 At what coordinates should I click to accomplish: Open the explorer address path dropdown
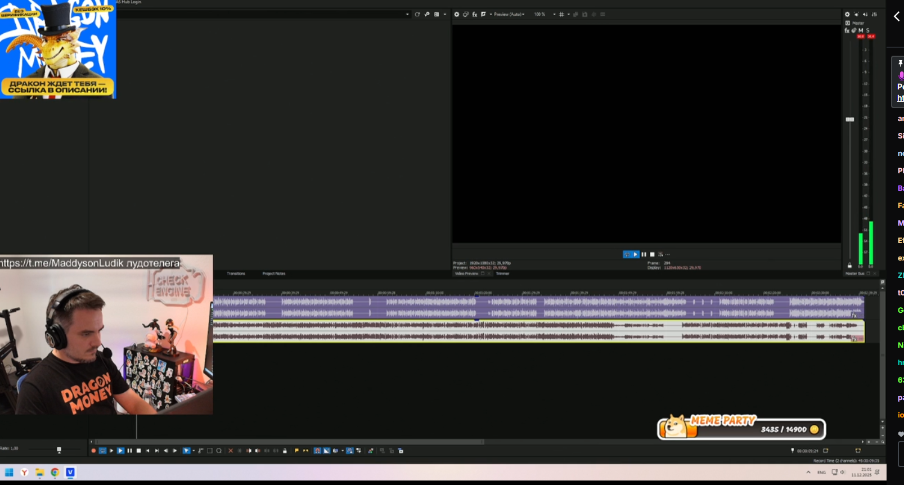pos(407,15)
